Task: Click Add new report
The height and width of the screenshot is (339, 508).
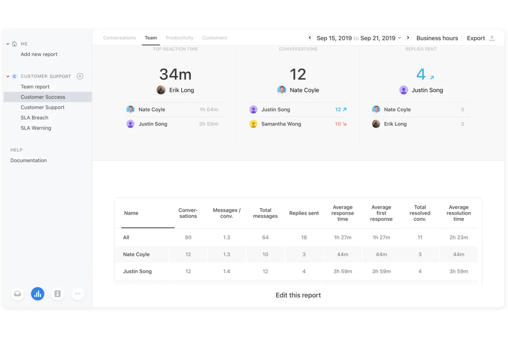Action: [x=39, y=54]
